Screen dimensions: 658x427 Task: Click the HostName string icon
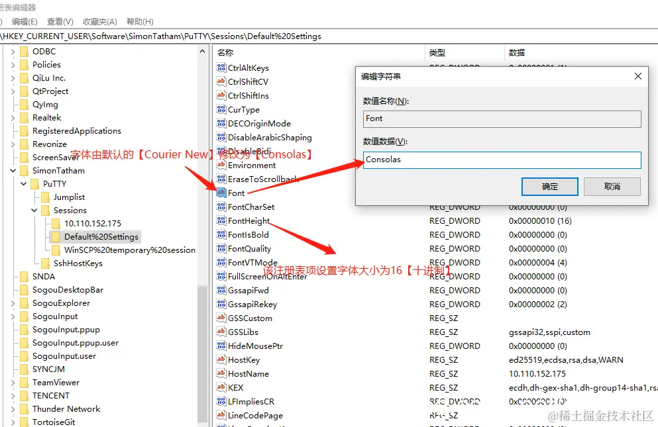pos(221,373)
